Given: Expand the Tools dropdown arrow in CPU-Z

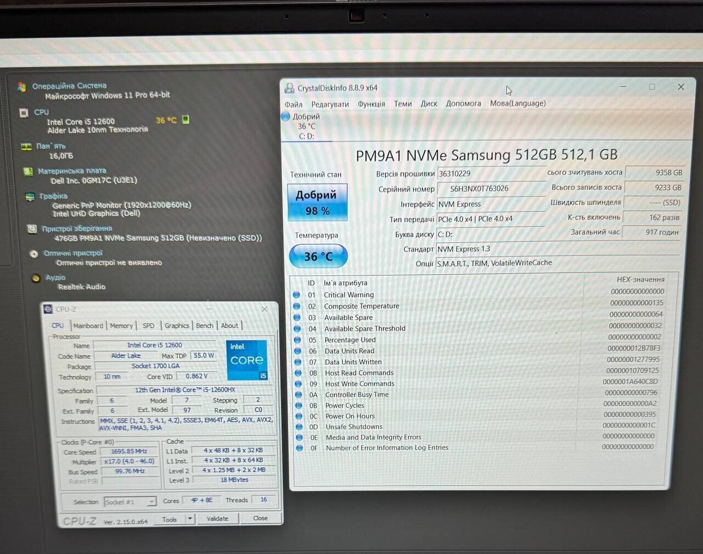Looking at the screenshot, I should pos(190,518).
